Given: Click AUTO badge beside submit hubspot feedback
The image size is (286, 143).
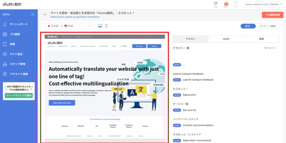Looking at the screenshot, I should pyautogui.click(x=177, y=80).
